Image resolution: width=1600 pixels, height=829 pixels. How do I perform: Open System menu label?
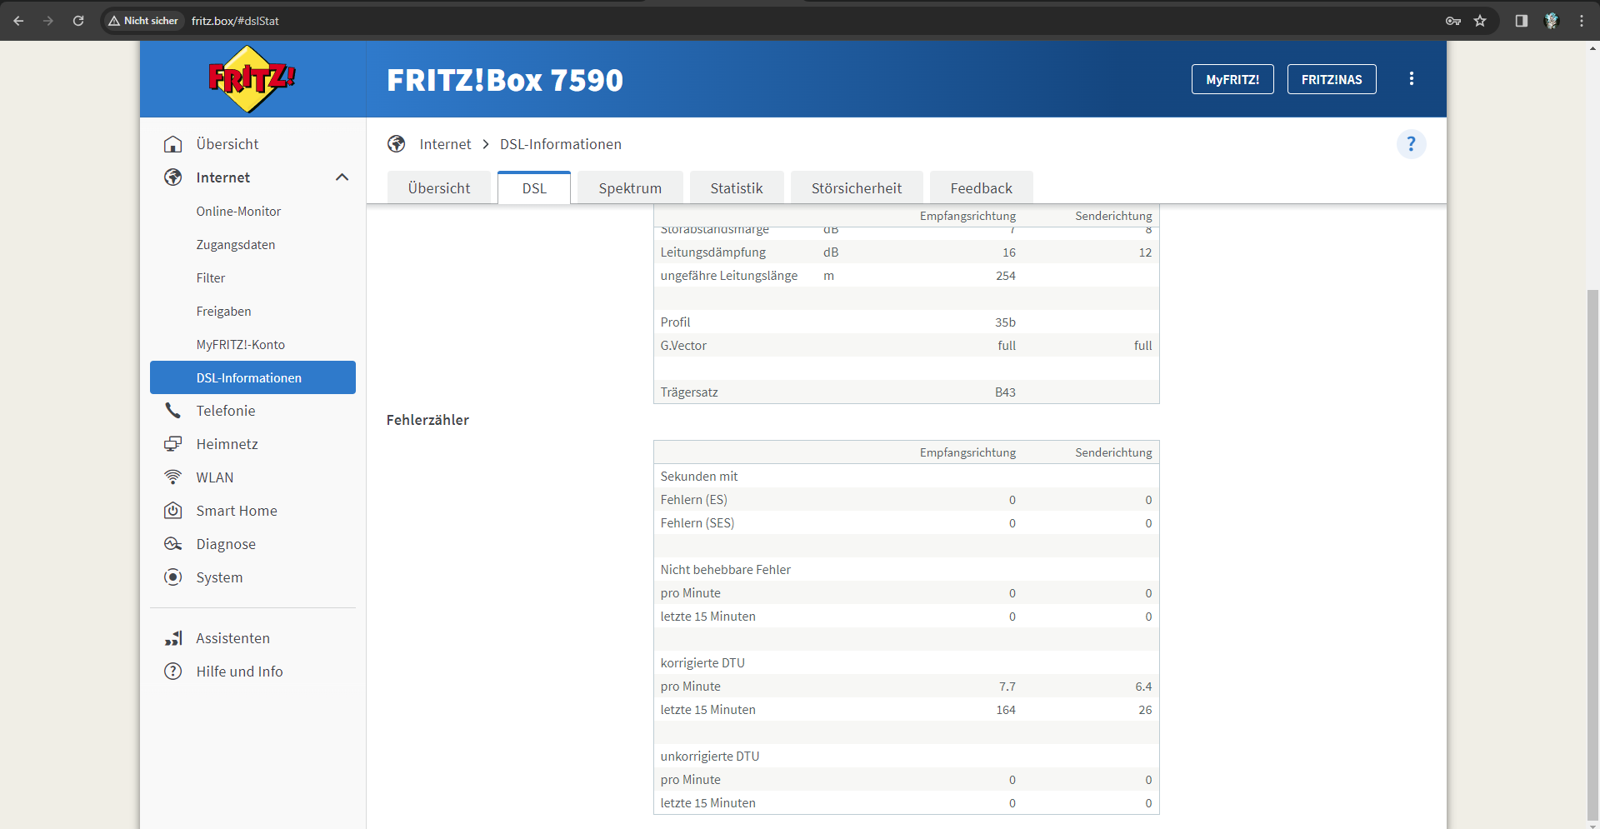click(x=220, y=577)
